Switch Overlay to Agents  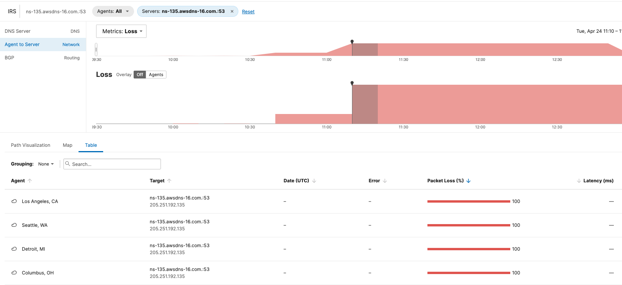[156, 75]
